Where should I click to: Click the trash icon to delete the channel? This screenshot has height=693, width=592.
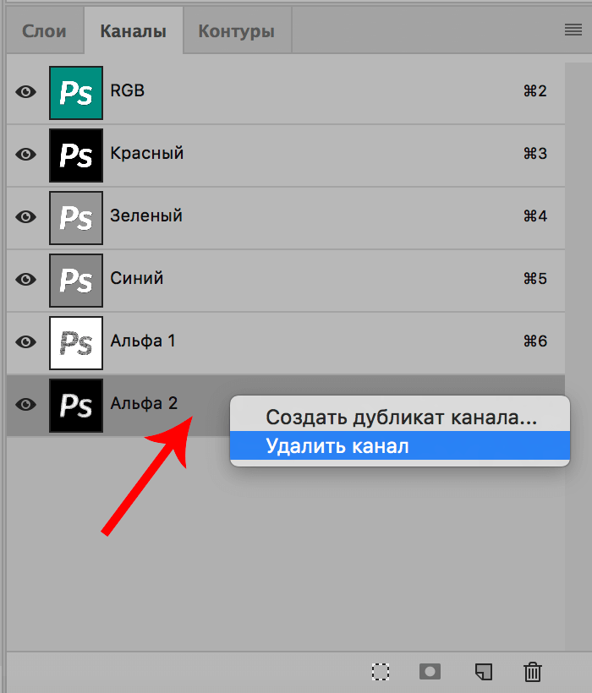(x=532, y=672)
